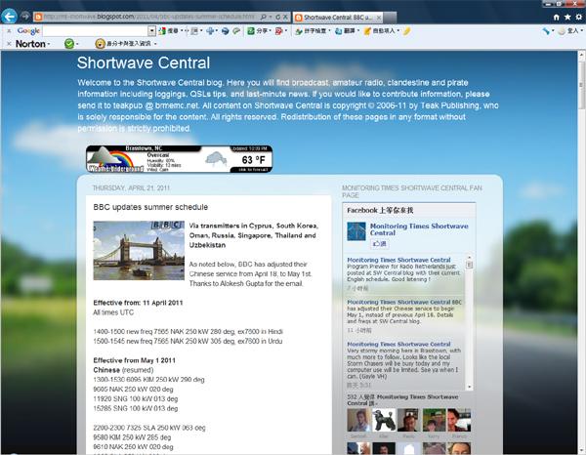Click the browser Forward arrow button
Image resolution: width=586 pixels, height=455 pixels.
25,17
